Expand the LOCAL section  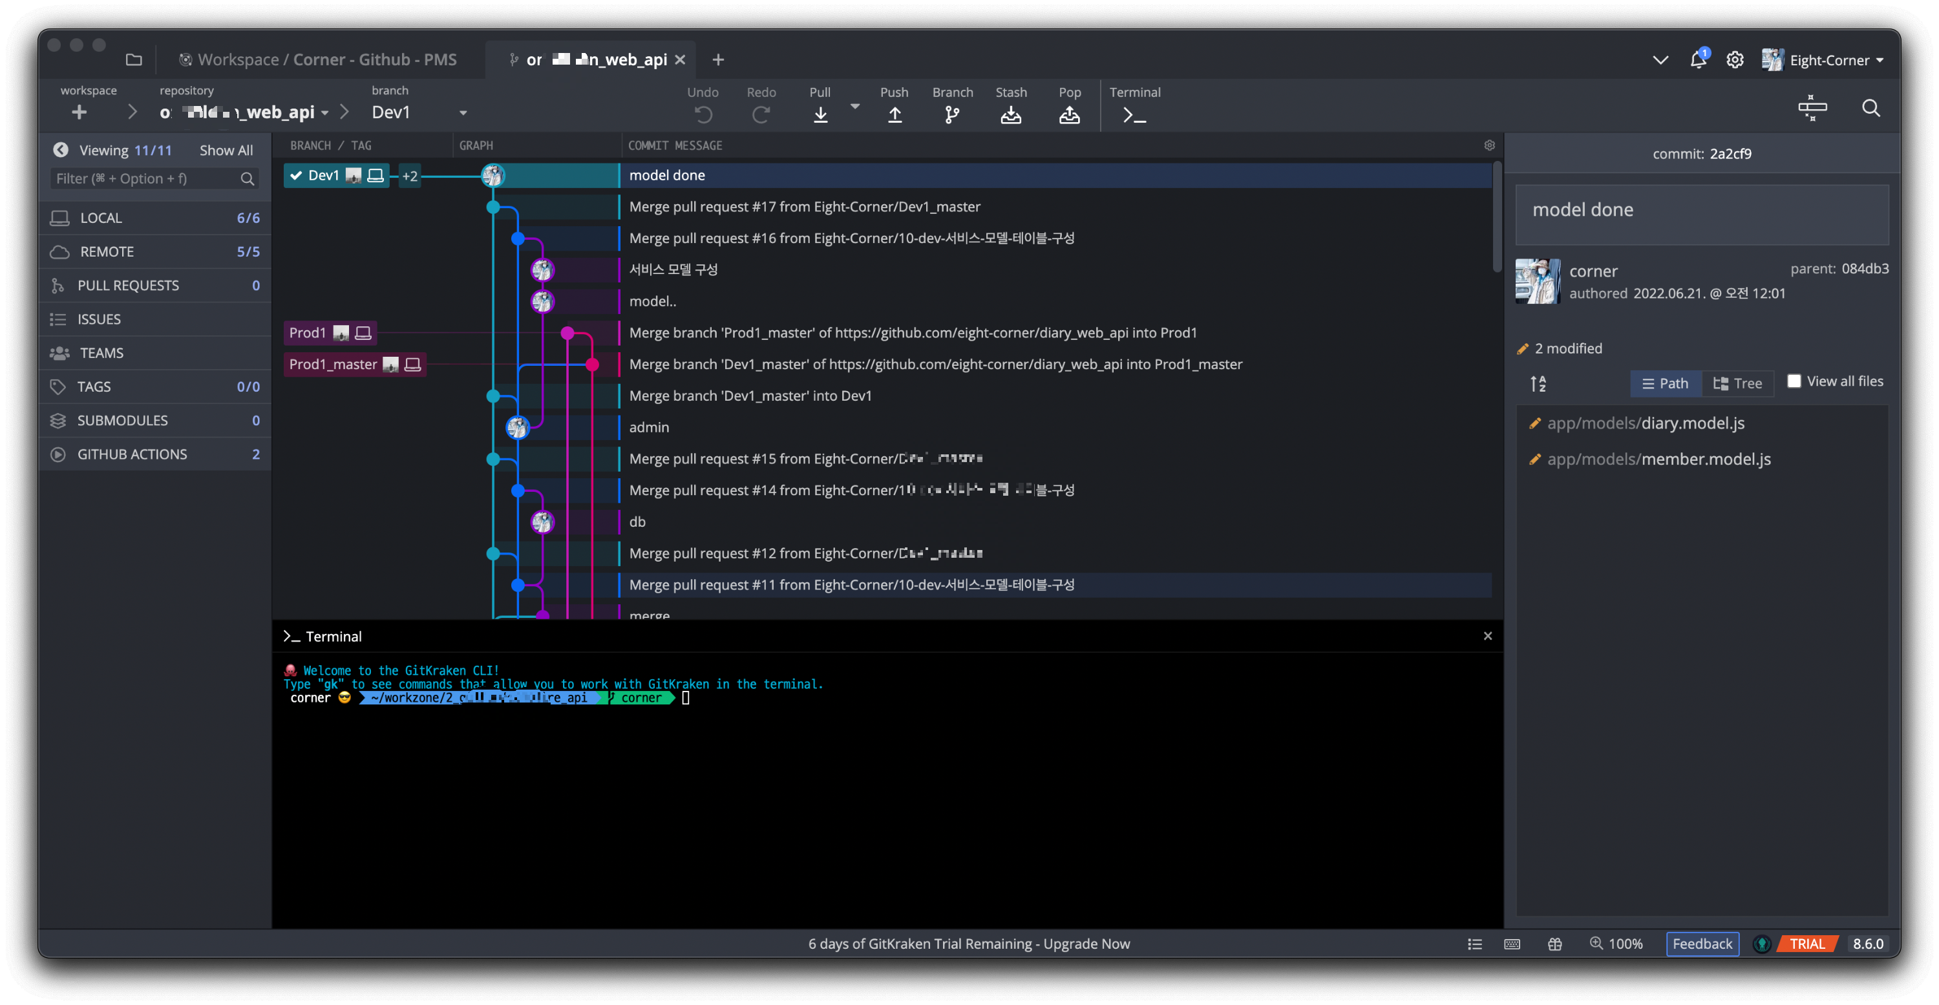[x=155, y=218]
